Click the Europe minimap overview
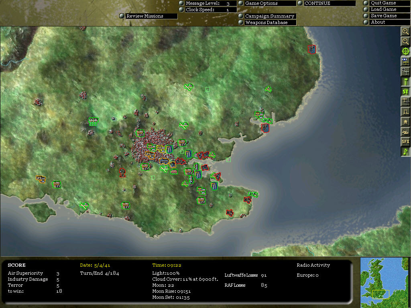The width and height of the screenshot is (411, 308). click(384, 282)
